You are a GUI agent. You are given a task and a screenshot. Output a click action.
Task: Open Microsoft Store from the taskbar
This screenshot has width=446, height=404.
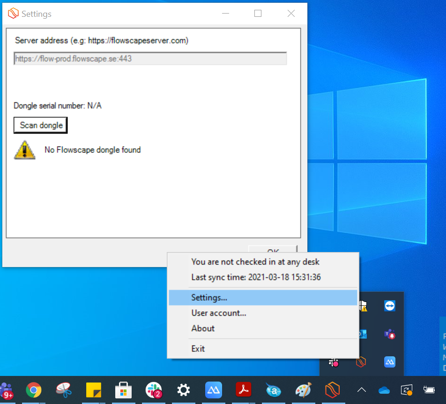tap(124, 390)
